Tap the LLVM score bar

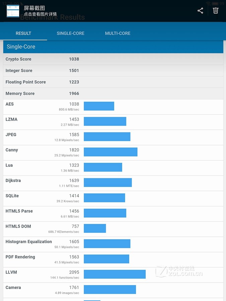pos(115,274)
